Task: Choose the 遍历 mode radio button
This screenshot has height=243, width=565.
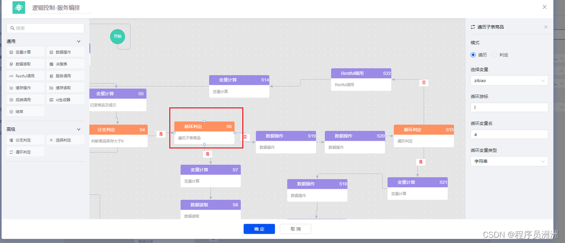Action: [474, 55]
